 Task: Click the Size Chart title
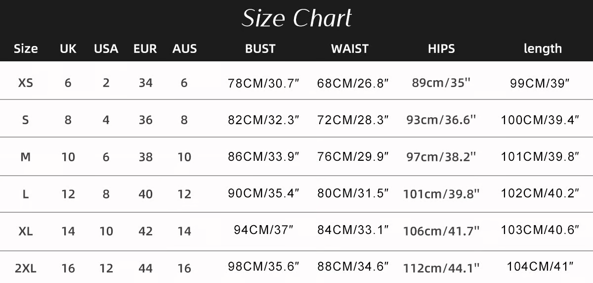[x=296, y=19]
